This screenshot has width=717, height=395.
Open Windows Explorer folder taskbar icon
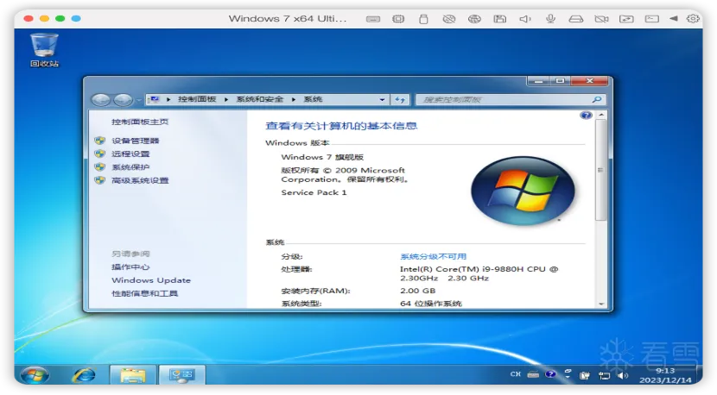point(133,375)
